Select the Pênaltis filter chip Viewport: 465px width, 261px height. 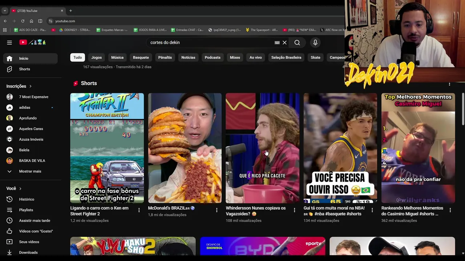[x=165, y=57]
